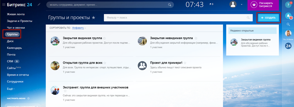
Task: Open Почта in left menu
Action: (11, 54)
